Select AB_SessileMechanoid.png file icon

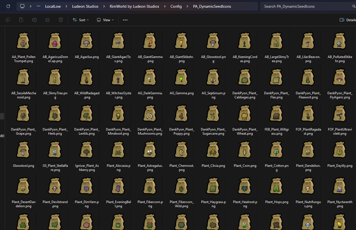(x=23, y=77)
